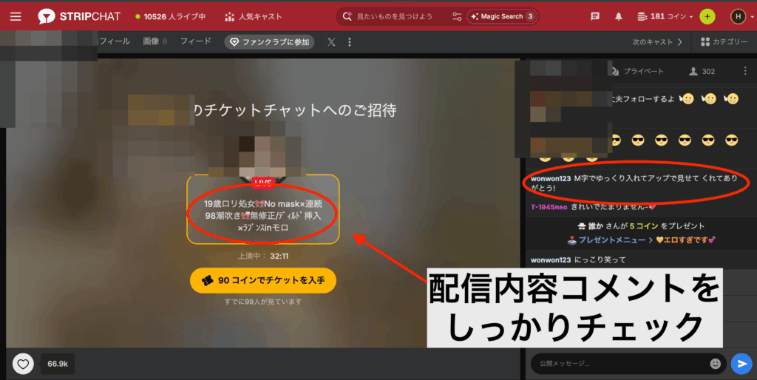Open the messages icon in header
This screenshot has height=380, width=757.
click(595, 16)
